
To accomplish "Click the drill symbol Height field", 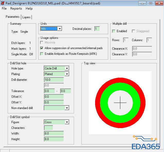I will point(54,139).
